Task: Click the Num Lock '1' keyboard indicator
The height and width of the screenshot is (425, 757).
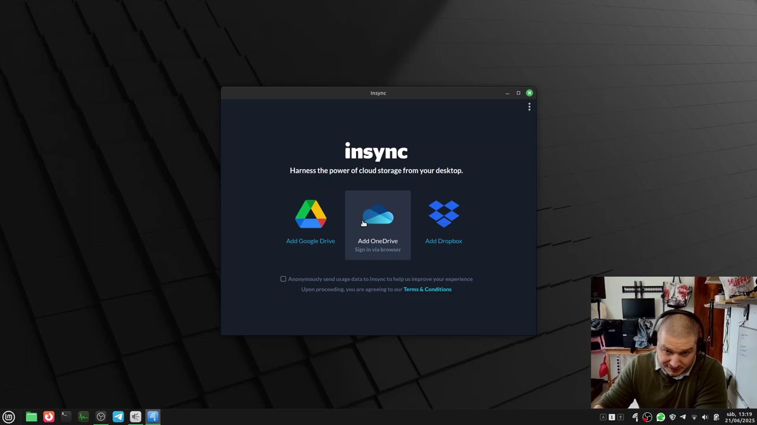Action: [612, 417]
